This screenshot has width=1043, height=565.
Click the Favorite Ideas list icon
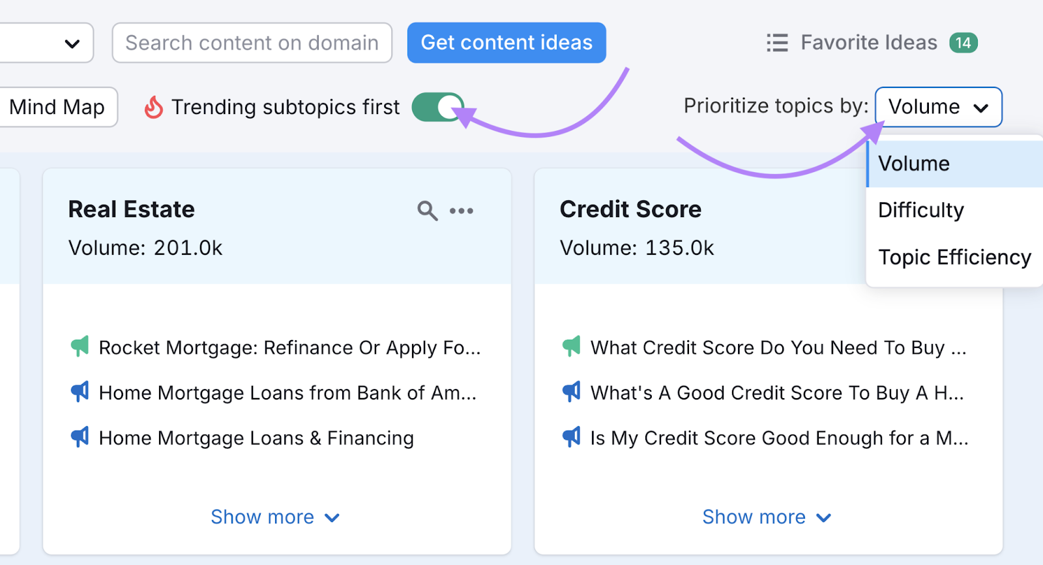point(777,43)
